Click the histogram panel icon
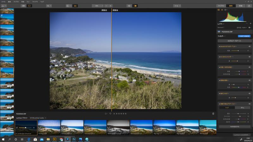This screenshot has width=253, height=142. [219, 10]
